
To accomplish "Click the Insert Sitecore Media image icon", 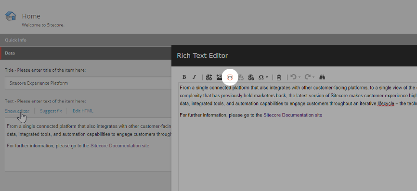I will click(x=219, y=77).
